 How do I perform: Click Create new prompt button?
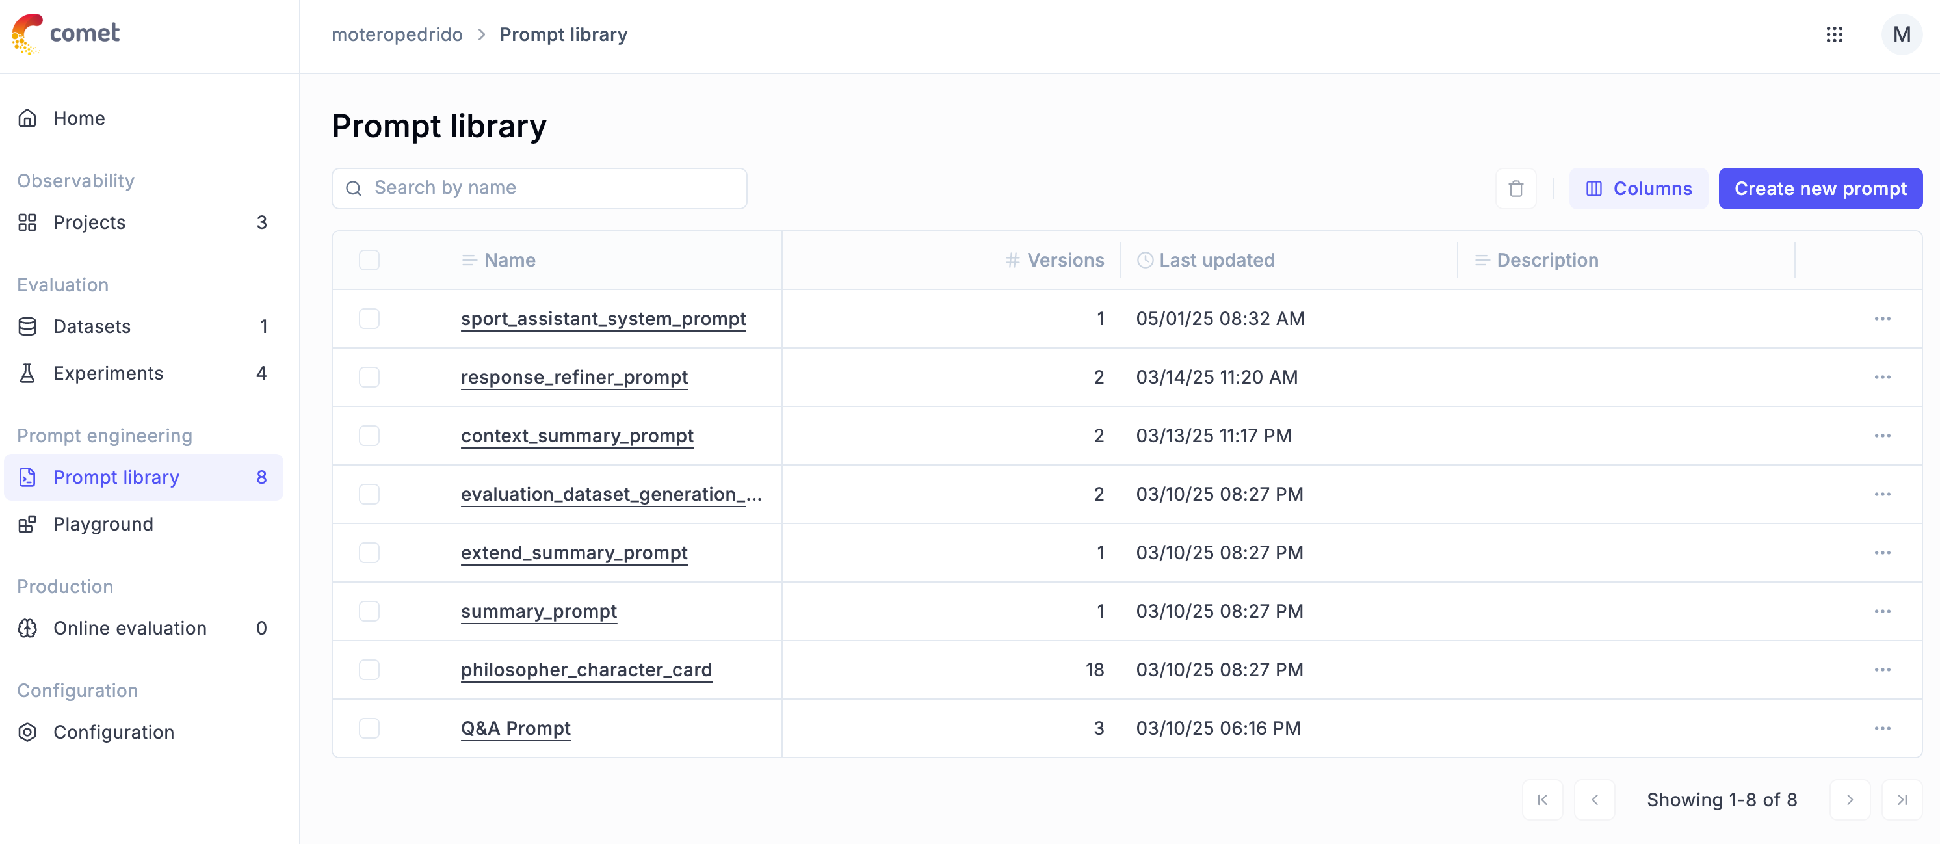coord(1820,188)
